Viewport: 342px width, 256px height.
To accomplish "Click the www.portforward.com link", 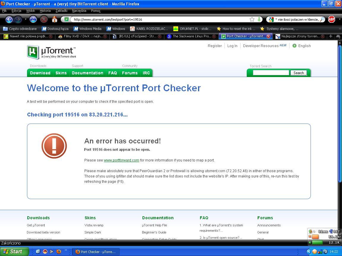I will click(x=121, y=160).
